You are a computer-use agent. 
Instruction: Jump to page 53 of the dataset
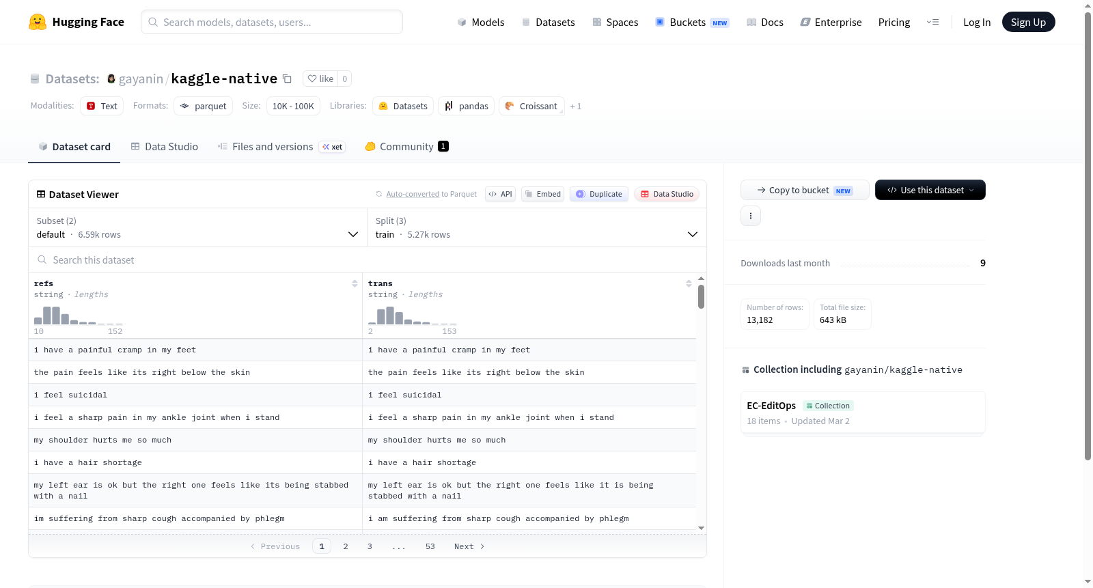pos(430,546)
